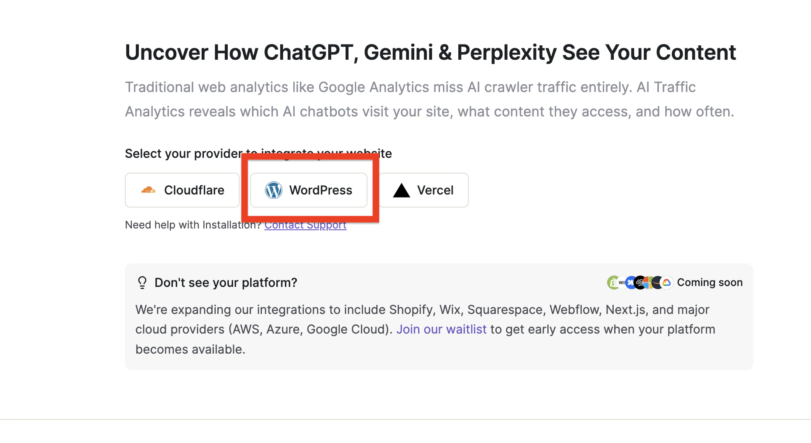Image resolution: width=811 pixels, height=443 pixels.
Task: Click the Select your provider label
Action: (183, 153)
